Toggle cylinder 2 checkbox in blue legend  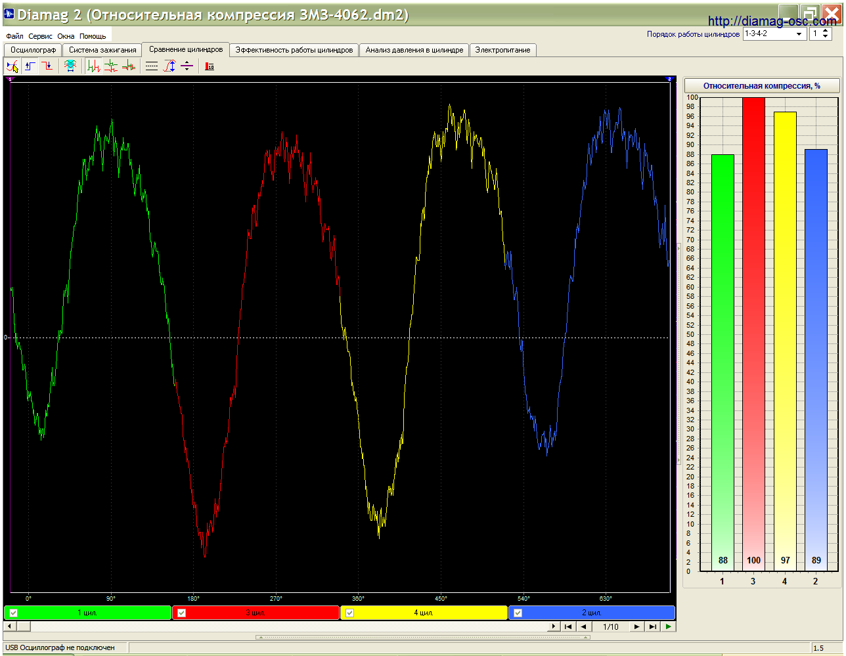tap(518, 613)
